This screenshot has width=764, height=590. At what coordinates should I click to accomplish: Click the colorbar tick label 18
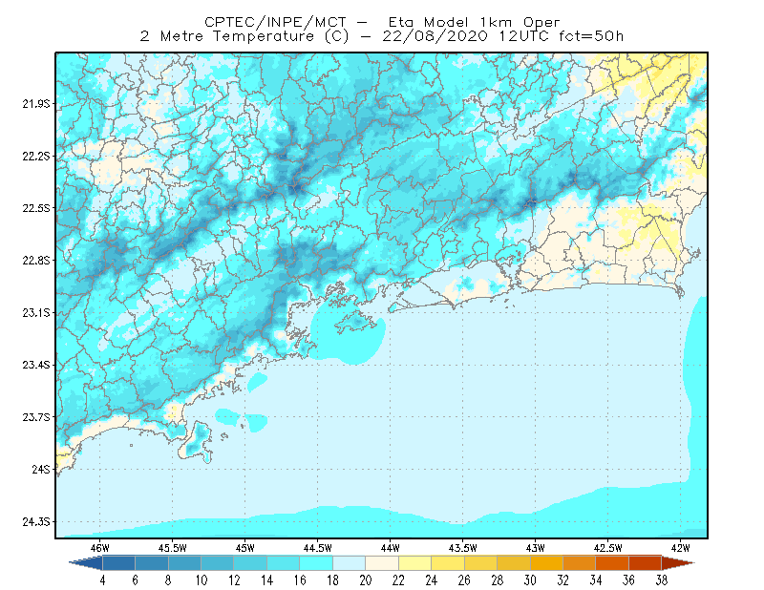pos(332,580)
